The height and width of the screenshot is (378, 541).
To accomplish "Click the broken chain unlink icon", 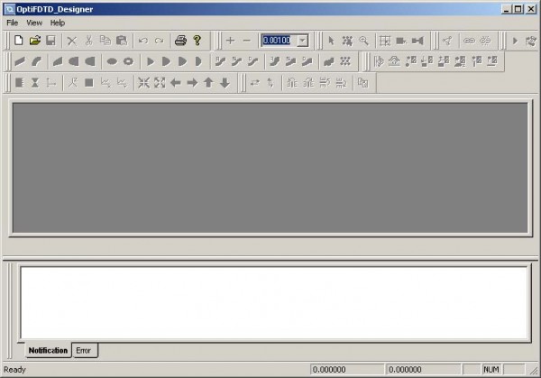I will pyautogui.click(x=485, y=41).
